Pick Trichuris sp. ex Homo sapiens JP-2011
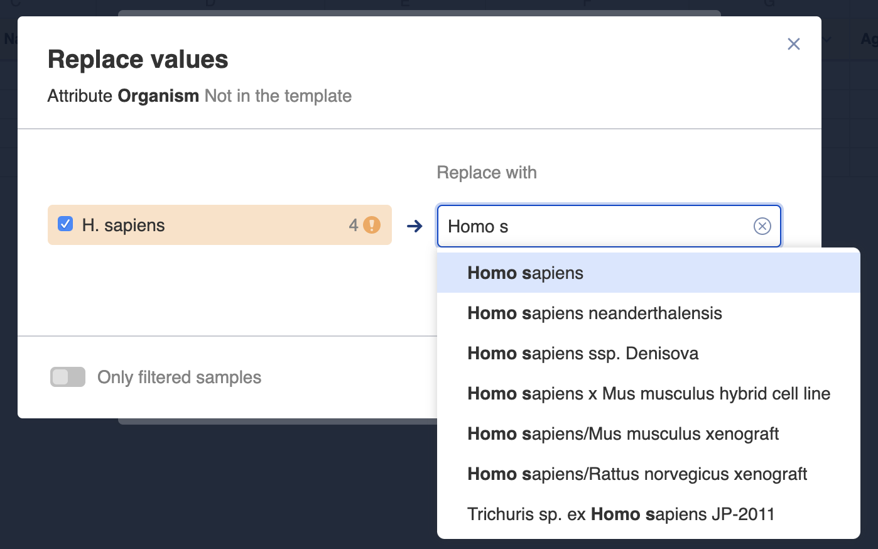This screenshot has height=549, width=878. [648, 514]
